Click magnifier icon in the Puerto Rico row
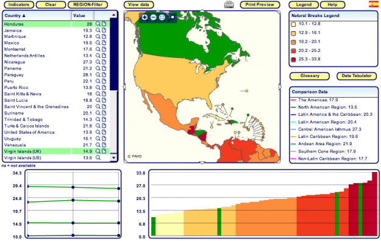Viewport: 381px width, 241px height. click(x=98, y=87)
